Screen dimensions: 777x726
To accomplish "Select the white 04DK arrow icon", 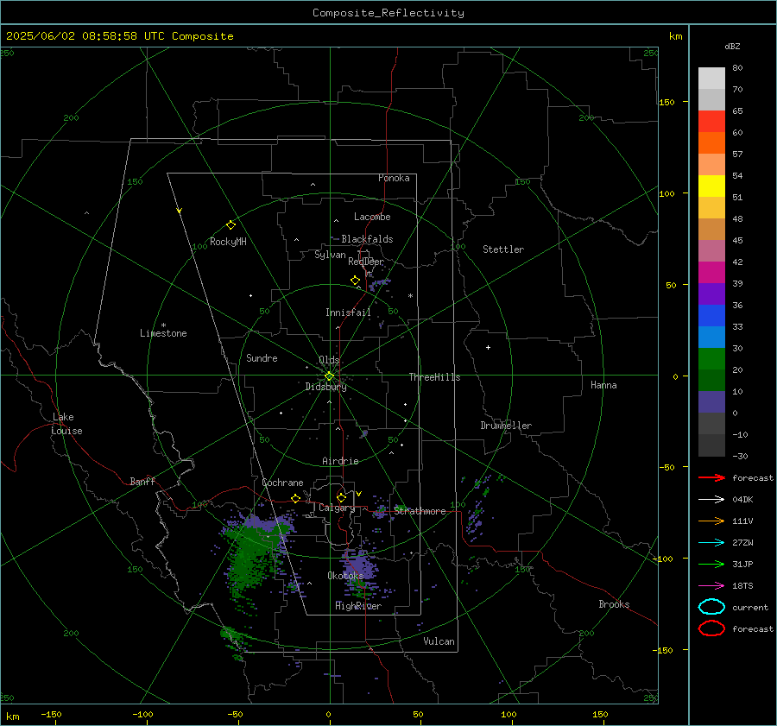I will pos(711,500).
